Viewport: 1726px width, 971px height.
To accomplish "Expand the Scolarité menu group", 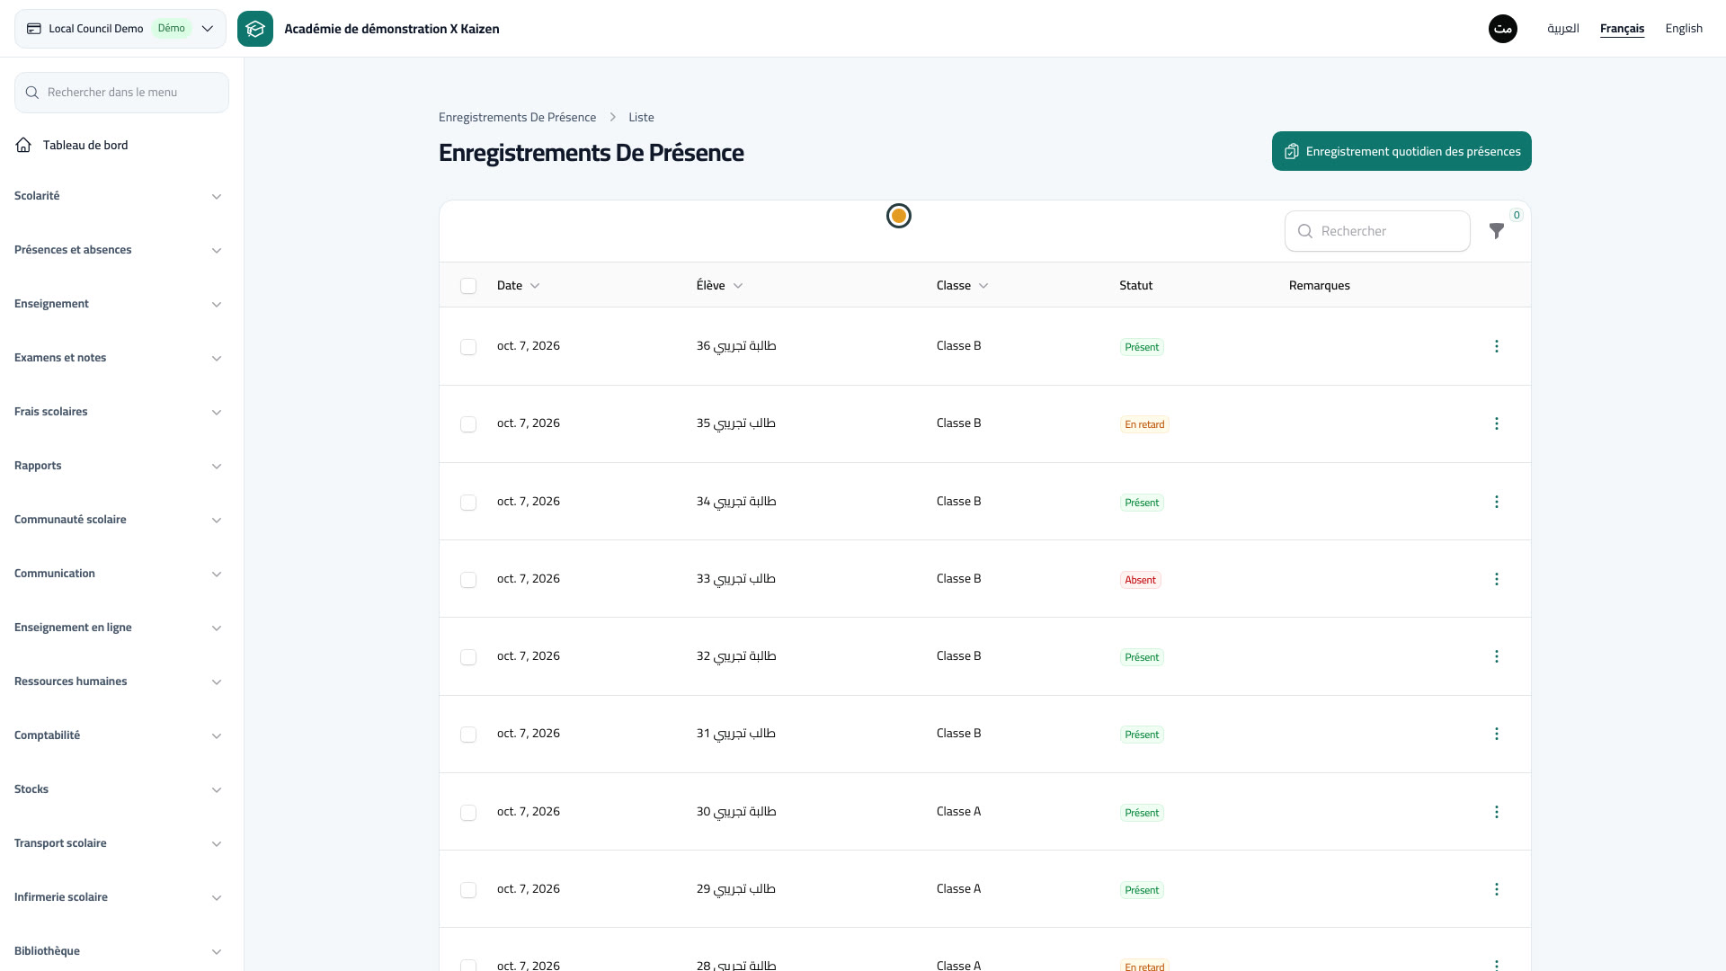I will pos(118,196).
